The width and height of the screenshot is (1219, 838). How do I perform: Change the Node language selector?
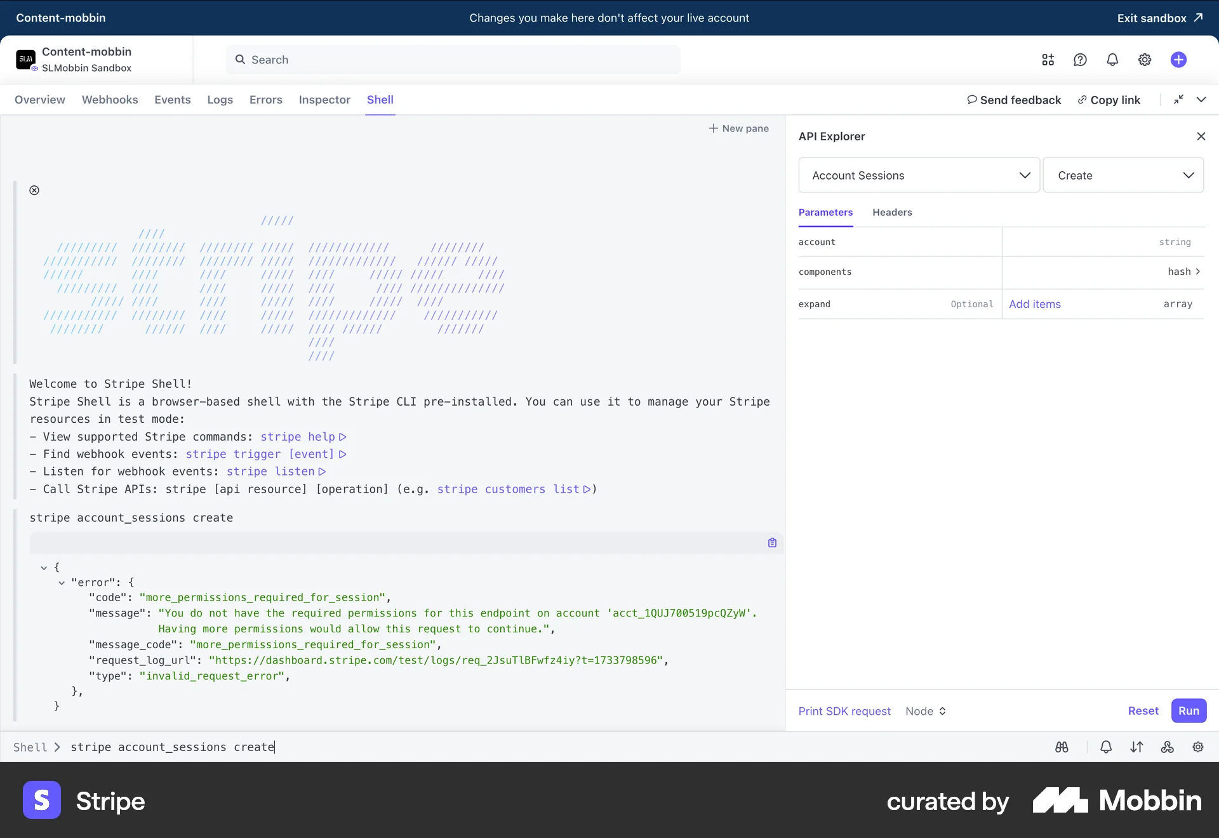(925, 711)
